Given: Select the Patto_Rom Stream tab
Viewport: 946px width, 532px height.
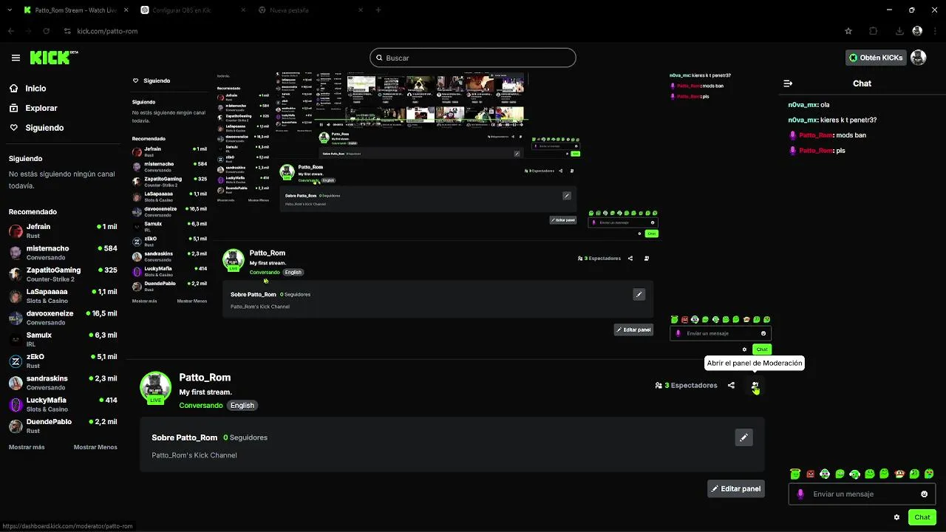Looking at the screenshot, I should click(74, 10).
